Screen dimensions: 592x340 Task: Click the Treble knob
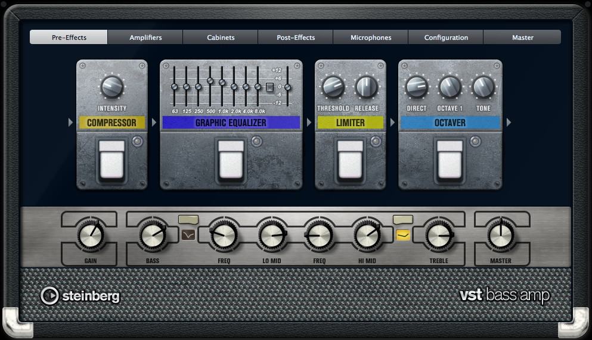(x=439, y=235)
